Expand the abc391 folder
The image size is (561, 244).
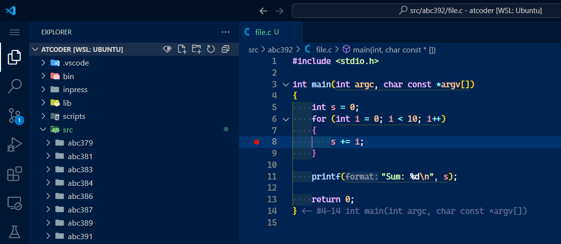click(48, 237)
